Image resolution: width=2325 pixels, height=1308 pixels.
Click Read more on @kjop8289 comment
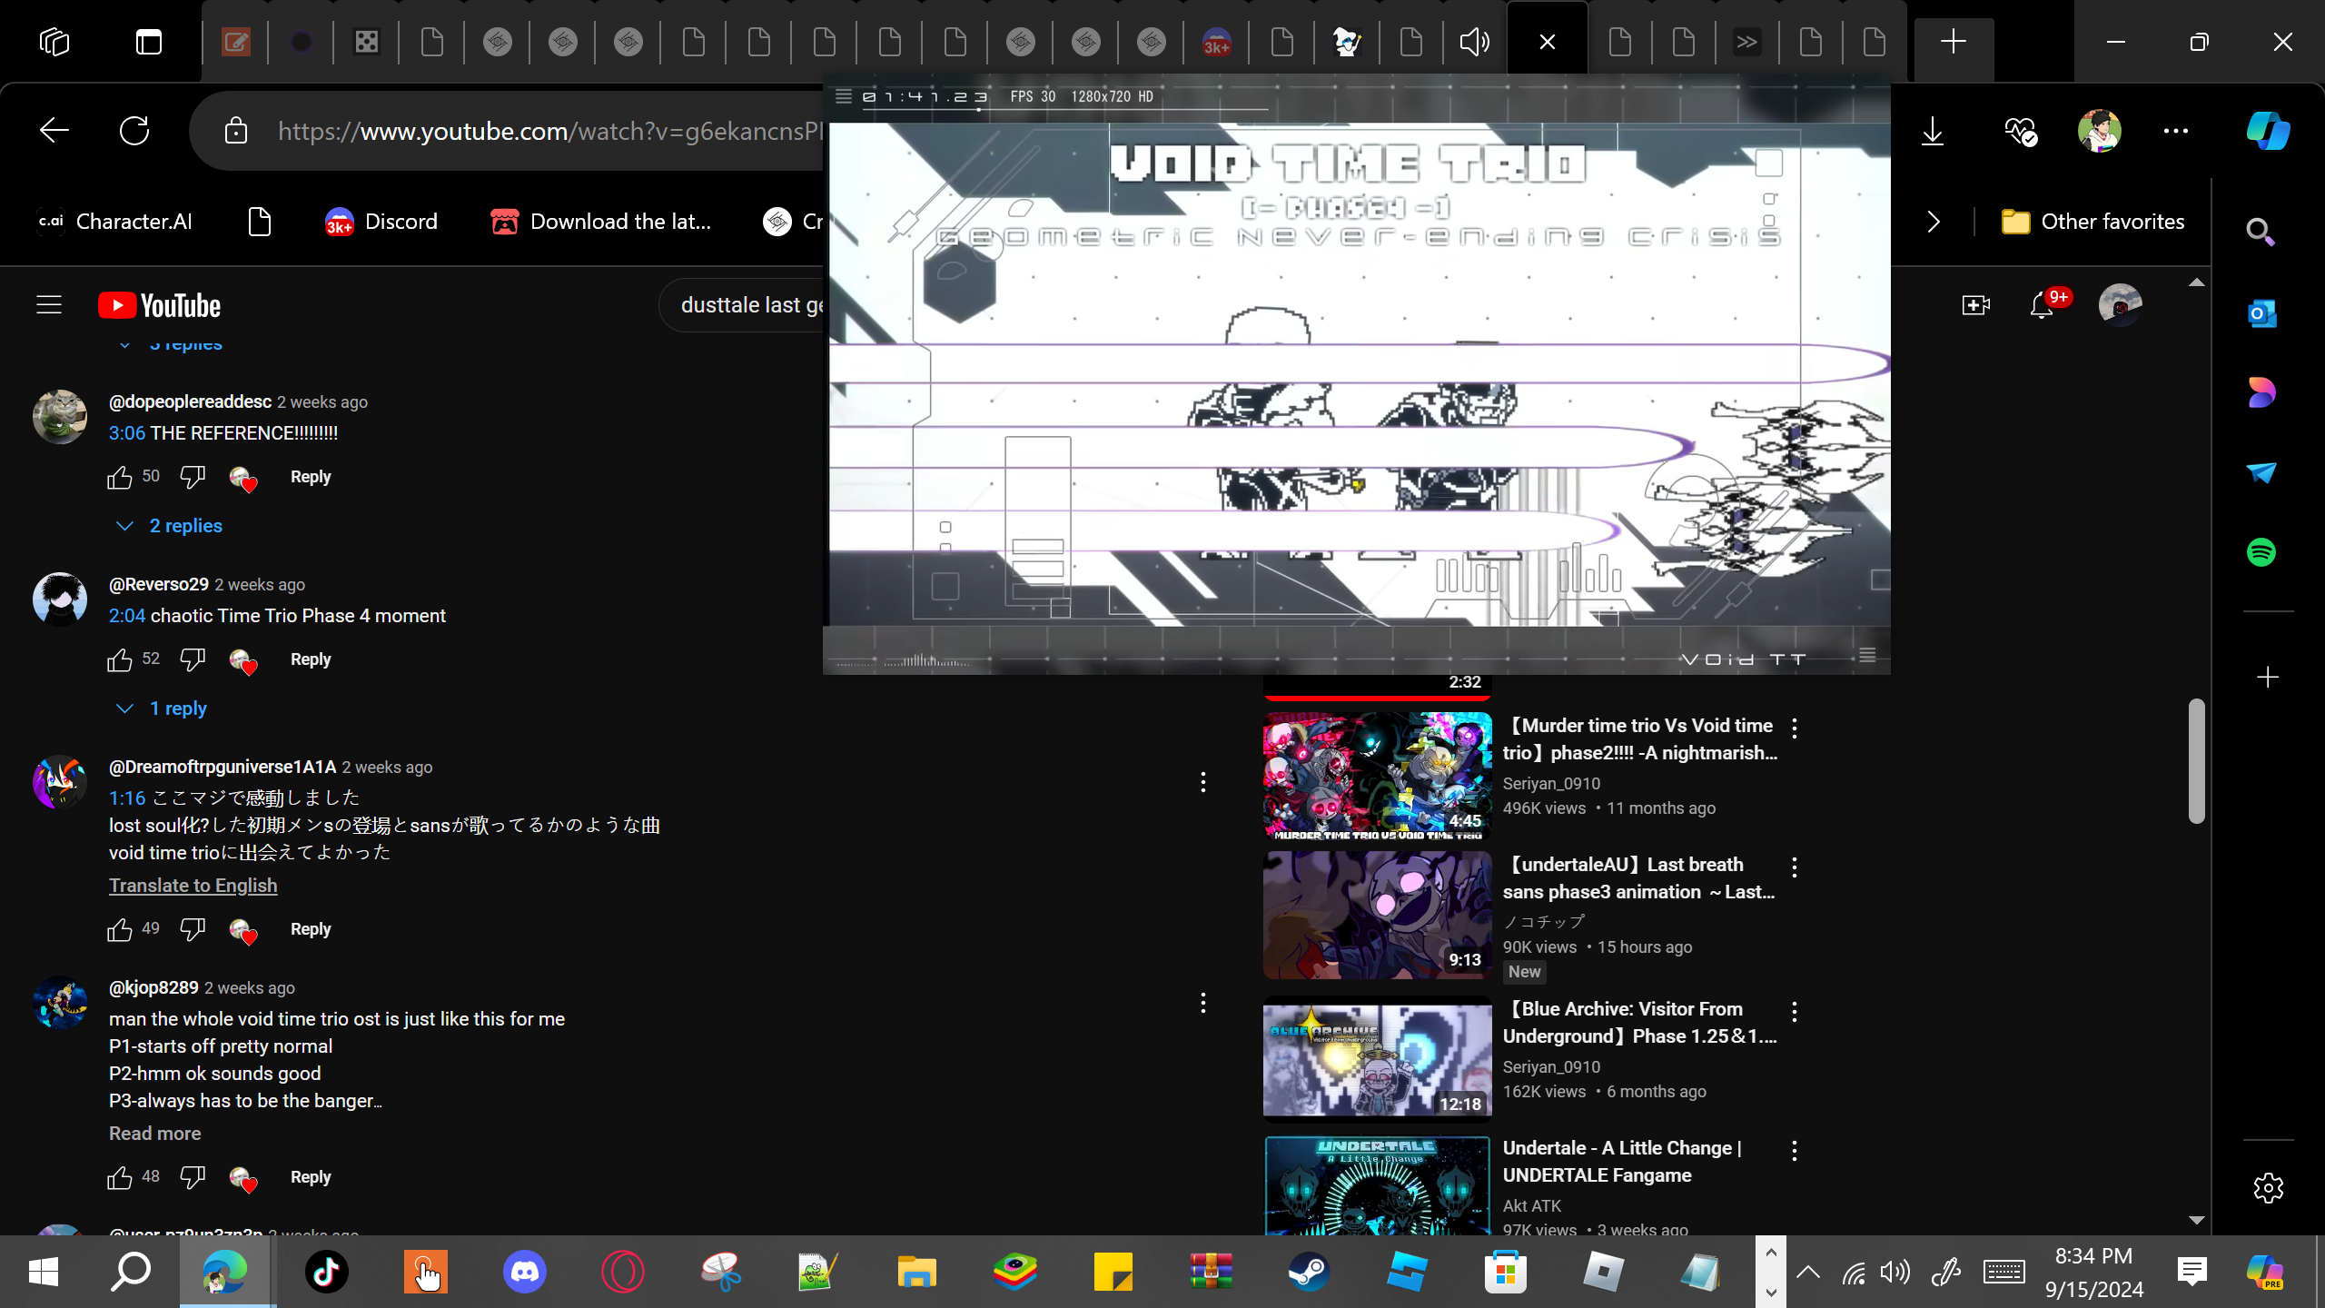point(154,1134)
